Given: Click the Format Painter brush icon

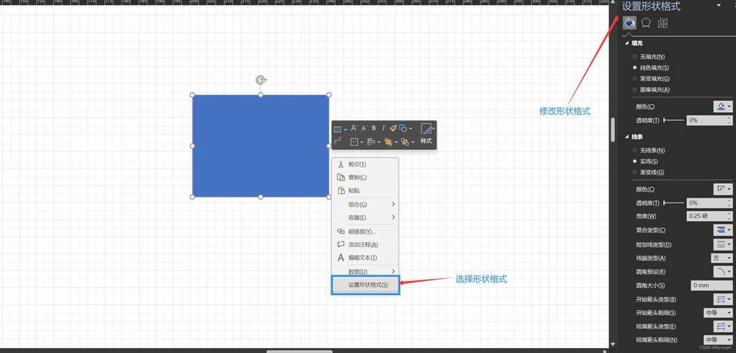Looking at the screenshot, I should coord(393,128).
